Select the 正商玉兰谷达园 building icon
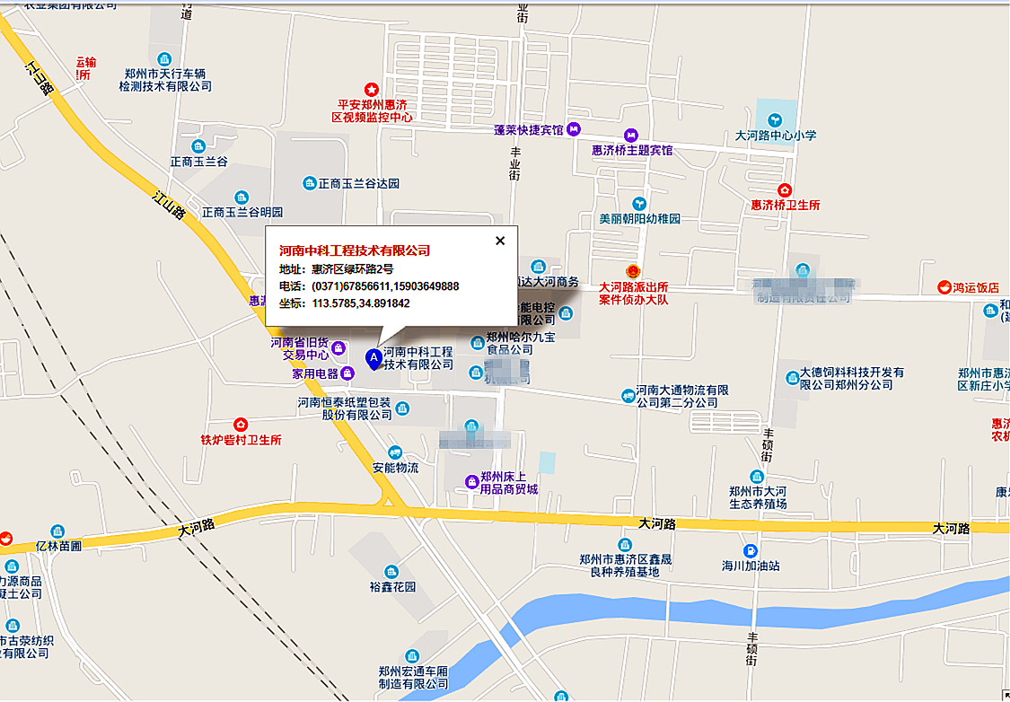Image resolution: width=1010 pixels, height=702 pixels. [310, 183]
